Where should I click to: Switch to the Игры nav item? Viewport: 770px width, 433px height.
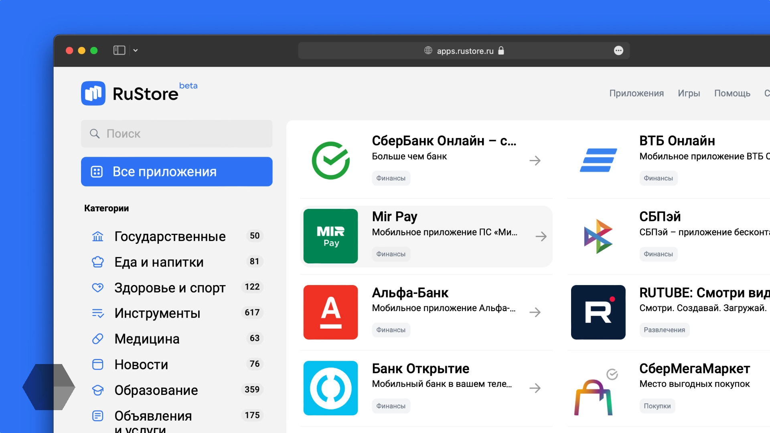[689, 93]
